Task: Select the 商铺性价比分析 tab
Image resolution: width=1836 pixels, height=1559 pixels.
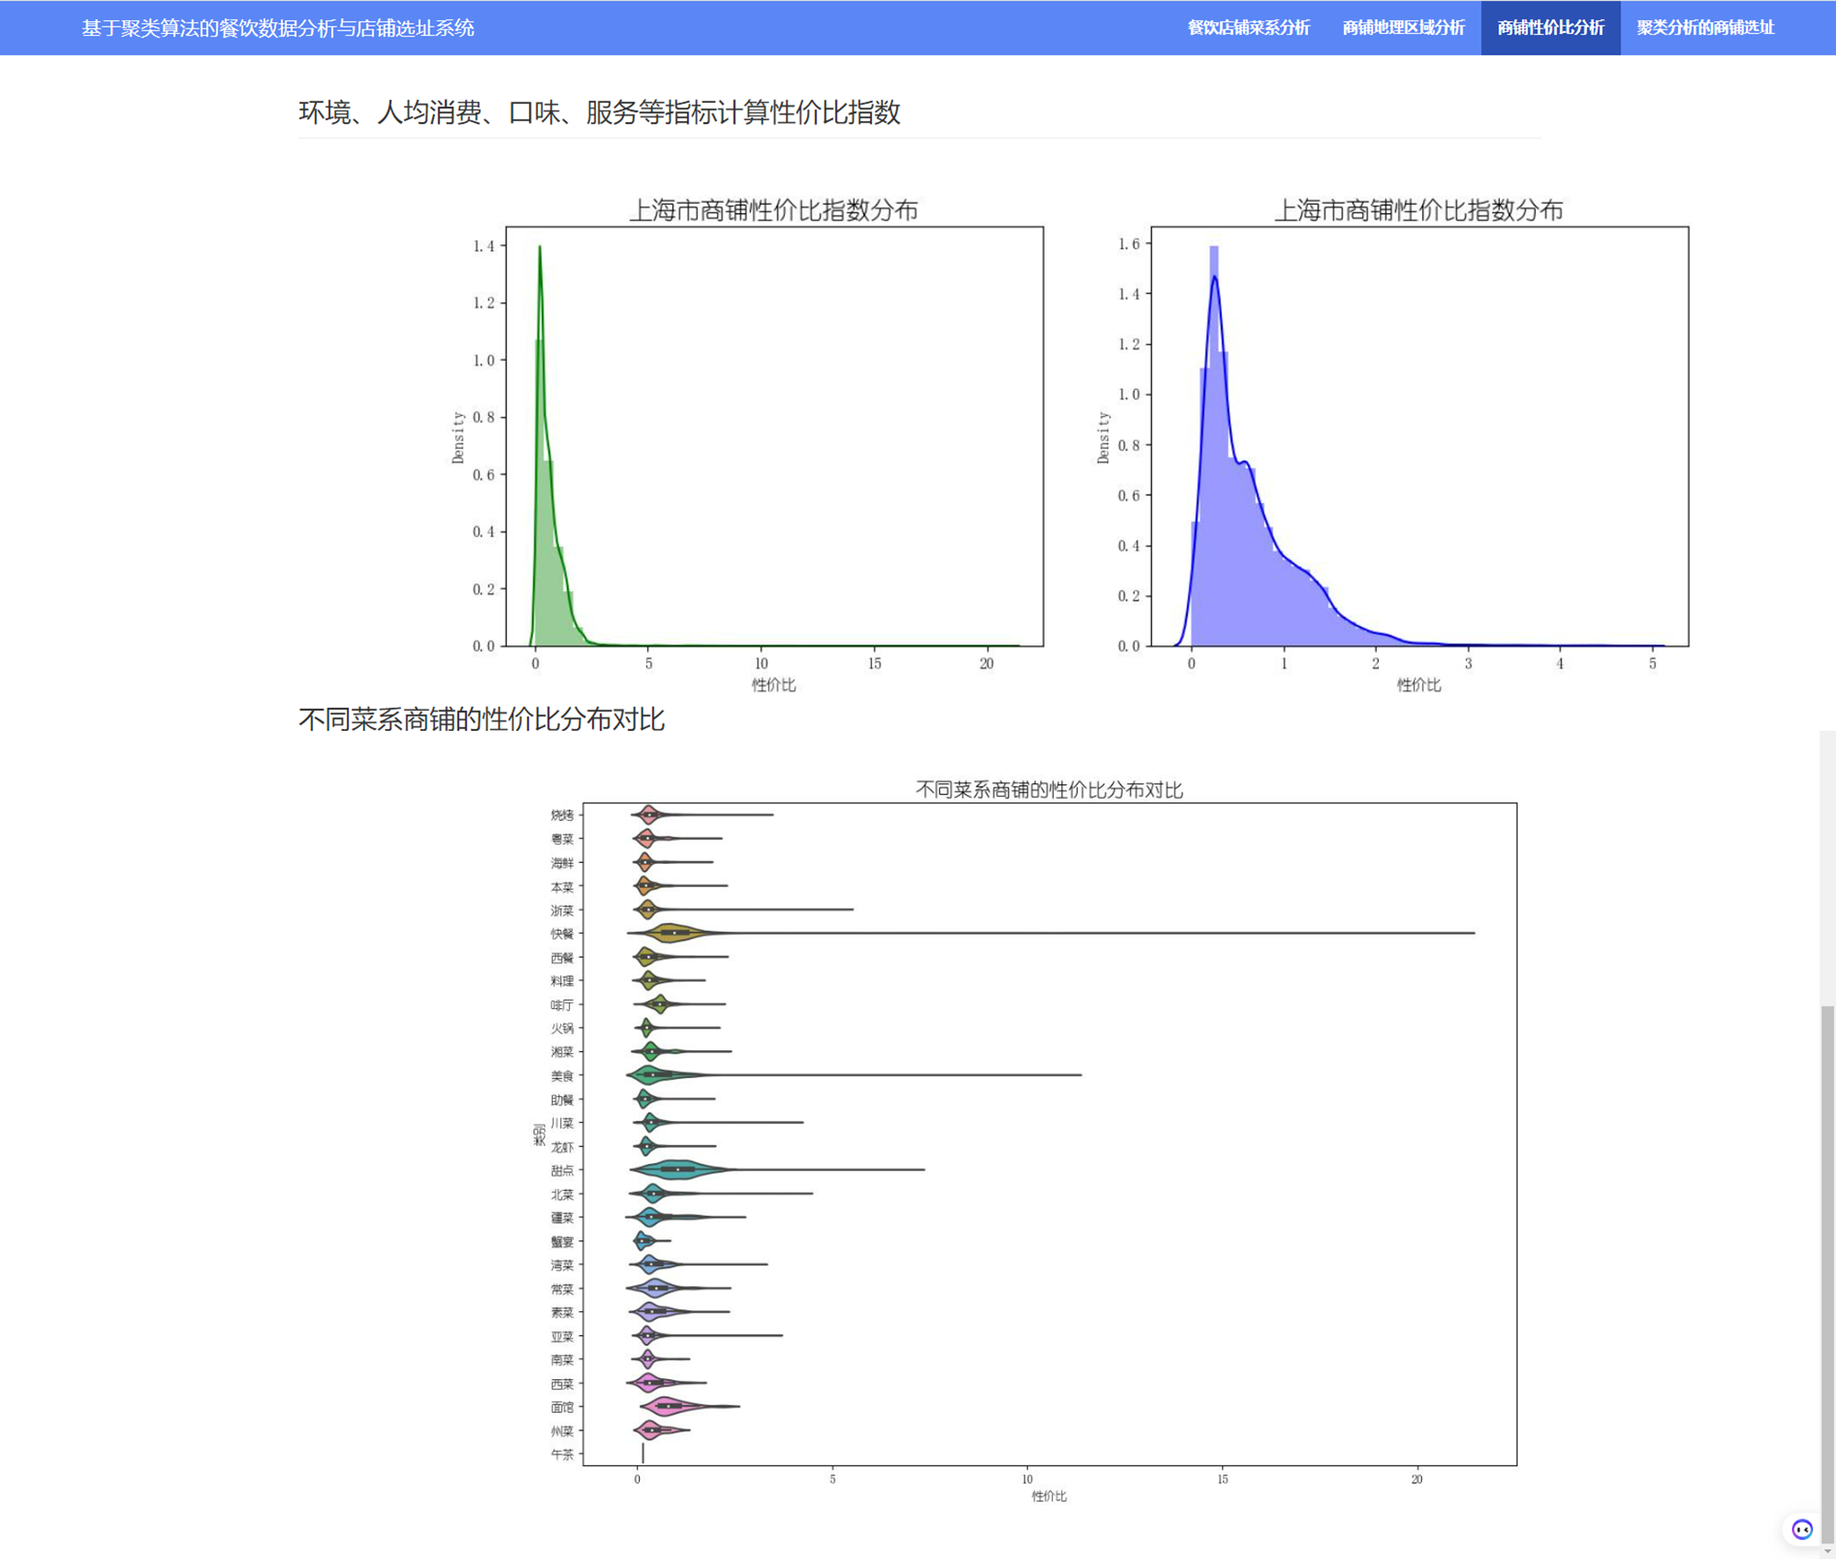Action: [1550, 28]
